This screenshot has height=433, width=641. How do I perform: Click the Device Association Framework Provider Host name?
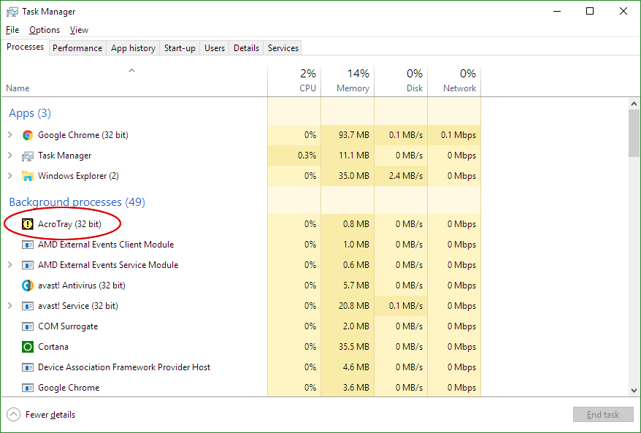point(124,367)
